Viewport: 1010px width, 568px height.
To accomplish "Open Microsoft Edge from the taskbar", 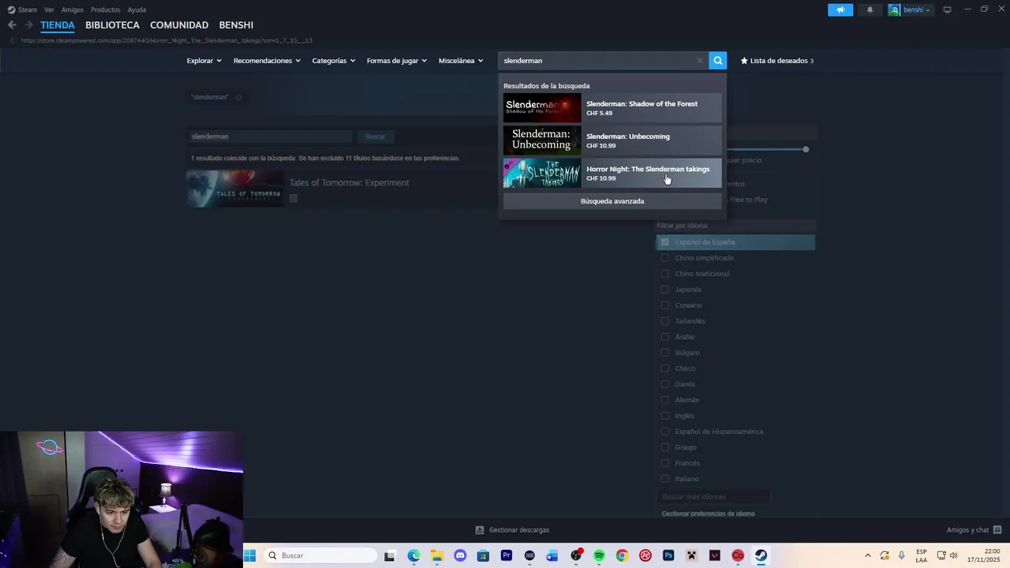I will click(x=414, y=555).
